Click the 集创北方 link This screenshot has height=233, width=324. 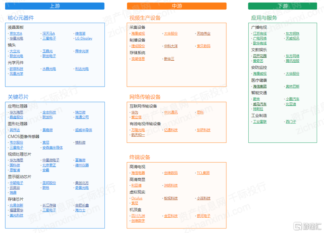82,183
